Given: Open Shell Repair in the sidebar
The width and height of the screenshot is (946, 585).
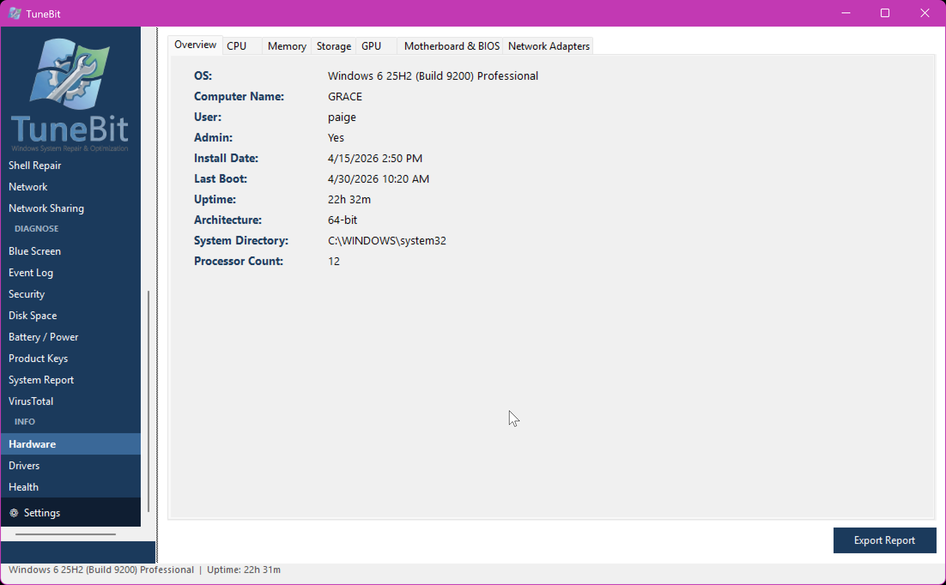Looking at the screenshot, I should (70, 165).
